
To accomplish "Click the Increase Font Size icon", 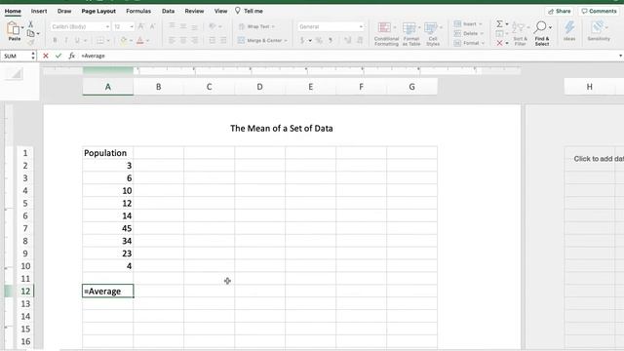I will pos(140,26).
